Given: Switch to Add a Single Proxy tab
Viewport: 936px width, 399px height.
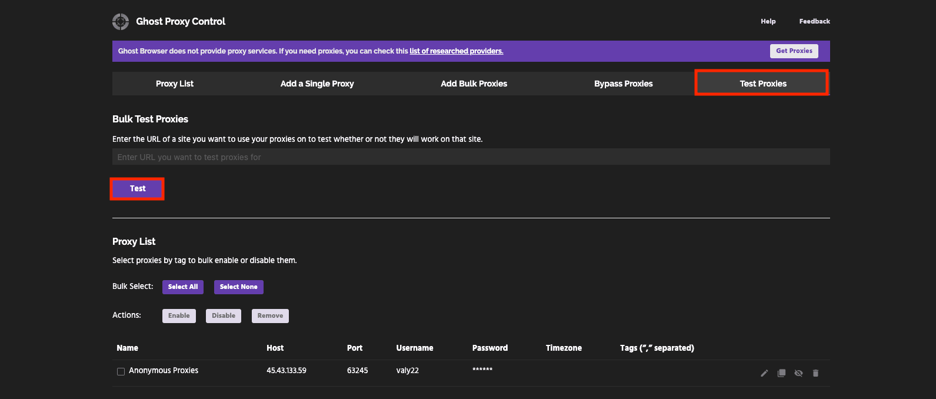Looking at the screenshot, I should (x=317, y=84).
